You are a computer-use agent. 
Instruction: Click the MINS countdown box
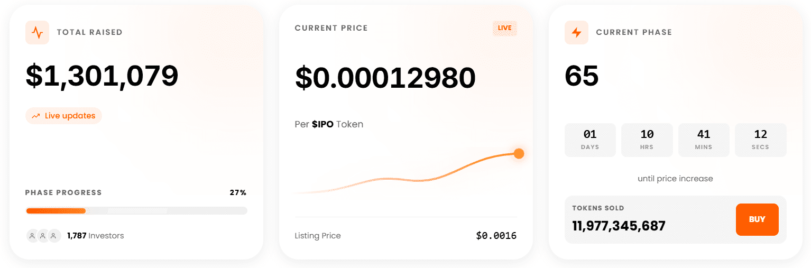(704, 140)
